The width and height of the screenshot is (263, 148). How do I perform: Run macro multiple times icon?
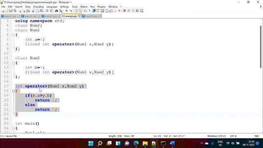point(137,11)
